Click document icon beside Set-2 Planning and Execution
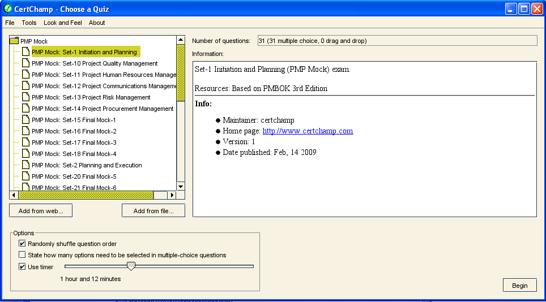 pos(25,165)
